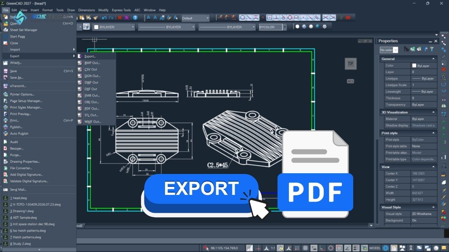
Task: Click the Save floppy icon in File menu
Action: 6,71
